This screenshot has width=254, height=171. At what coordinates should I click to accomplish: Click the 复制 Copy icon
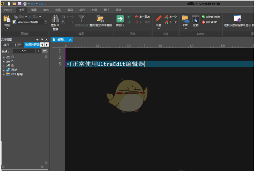tap(16, 17)
